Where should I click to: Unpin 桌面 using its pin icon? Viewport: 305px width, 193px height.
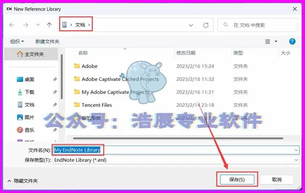pyautogui.click(x=55, y=79)
